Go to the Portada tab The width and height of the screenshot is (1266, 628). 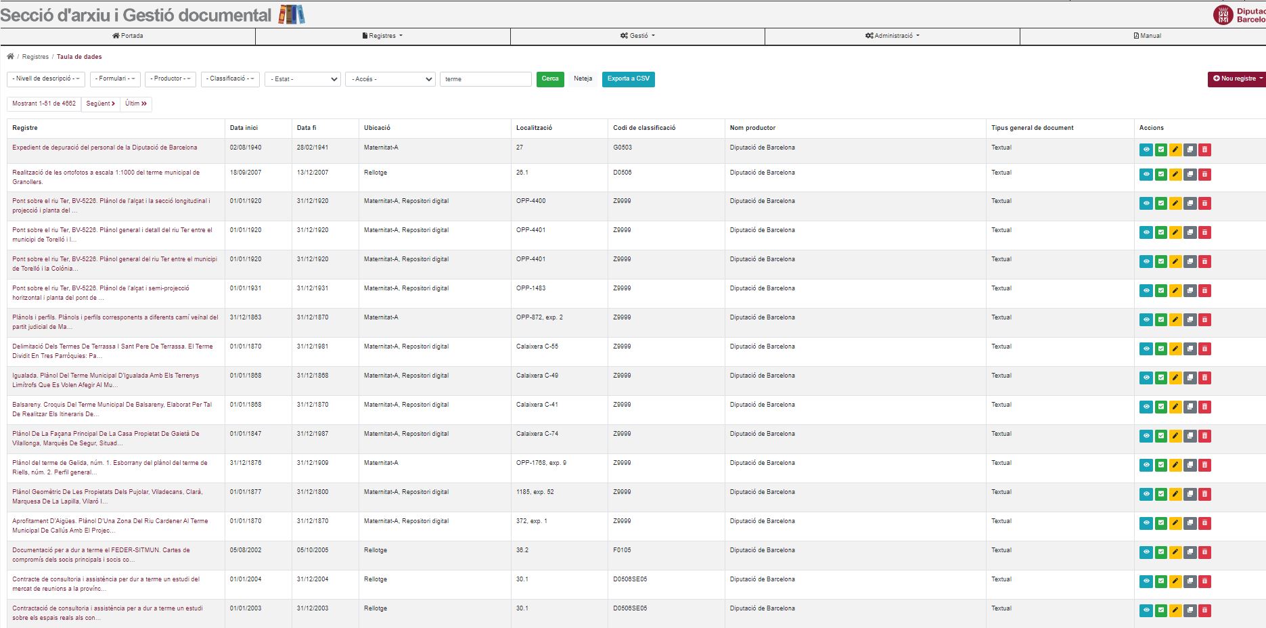click(127, 36)
